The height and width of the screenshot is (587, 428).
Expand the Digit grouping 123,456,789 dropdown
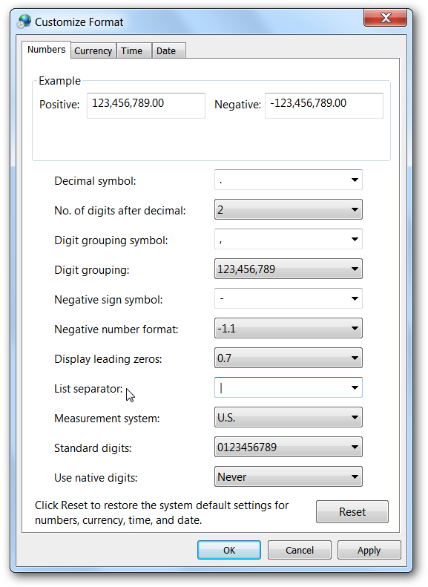[x=288, y=269]
